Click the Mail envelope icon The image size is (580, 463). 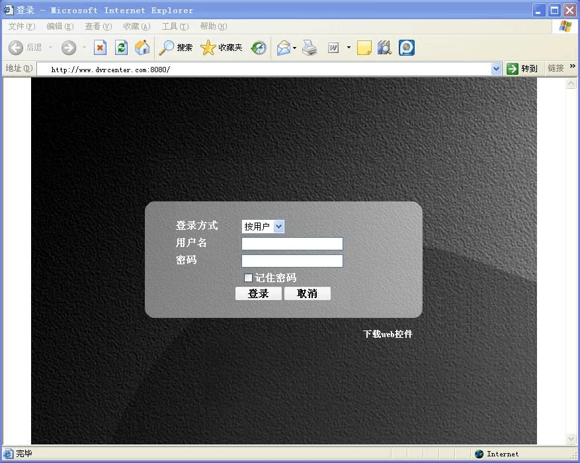[x=284, y=48]
